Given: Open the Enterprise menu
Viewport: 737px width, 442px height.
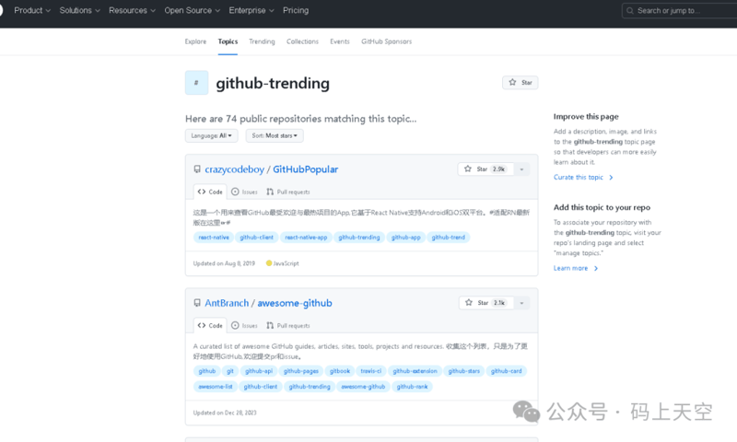Looking at the screenshot, I should [251, 10].
